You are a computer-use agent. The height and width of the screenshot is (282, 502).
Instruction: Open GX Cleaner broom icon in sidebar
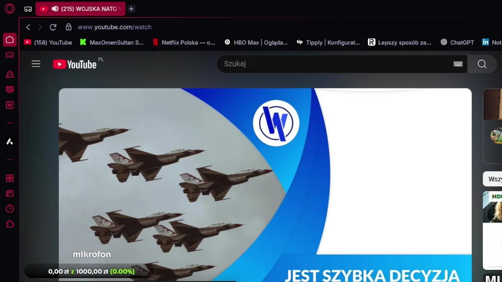[10, 74]
